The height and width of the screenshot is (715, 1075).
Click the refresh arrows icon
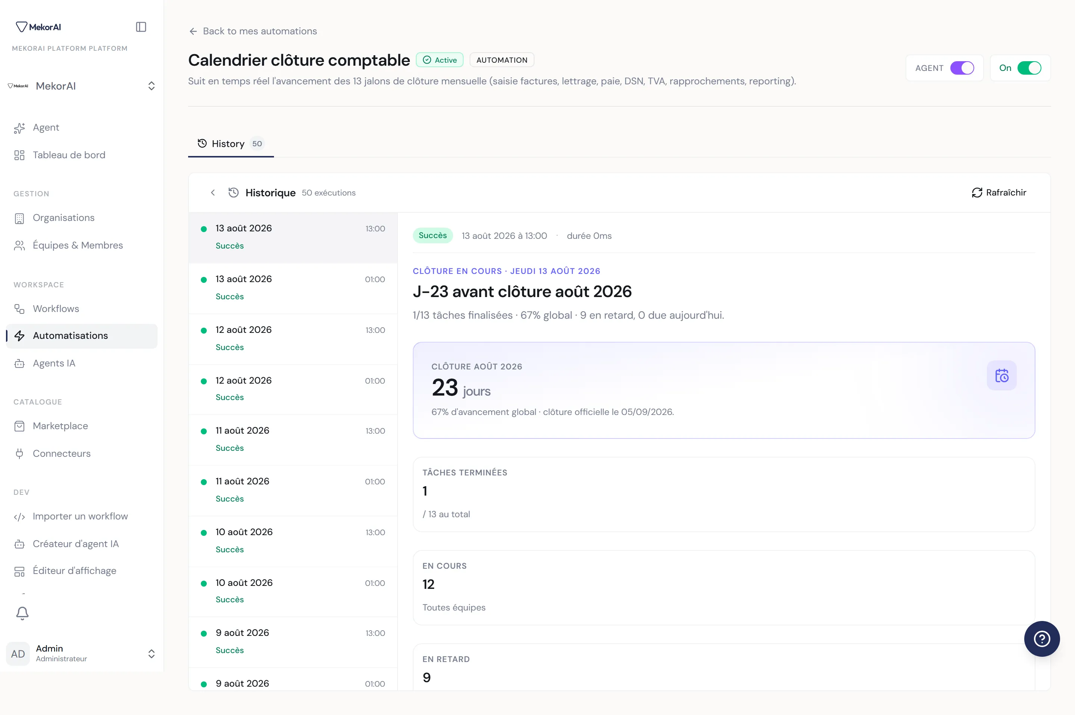(x=977, y=193)
